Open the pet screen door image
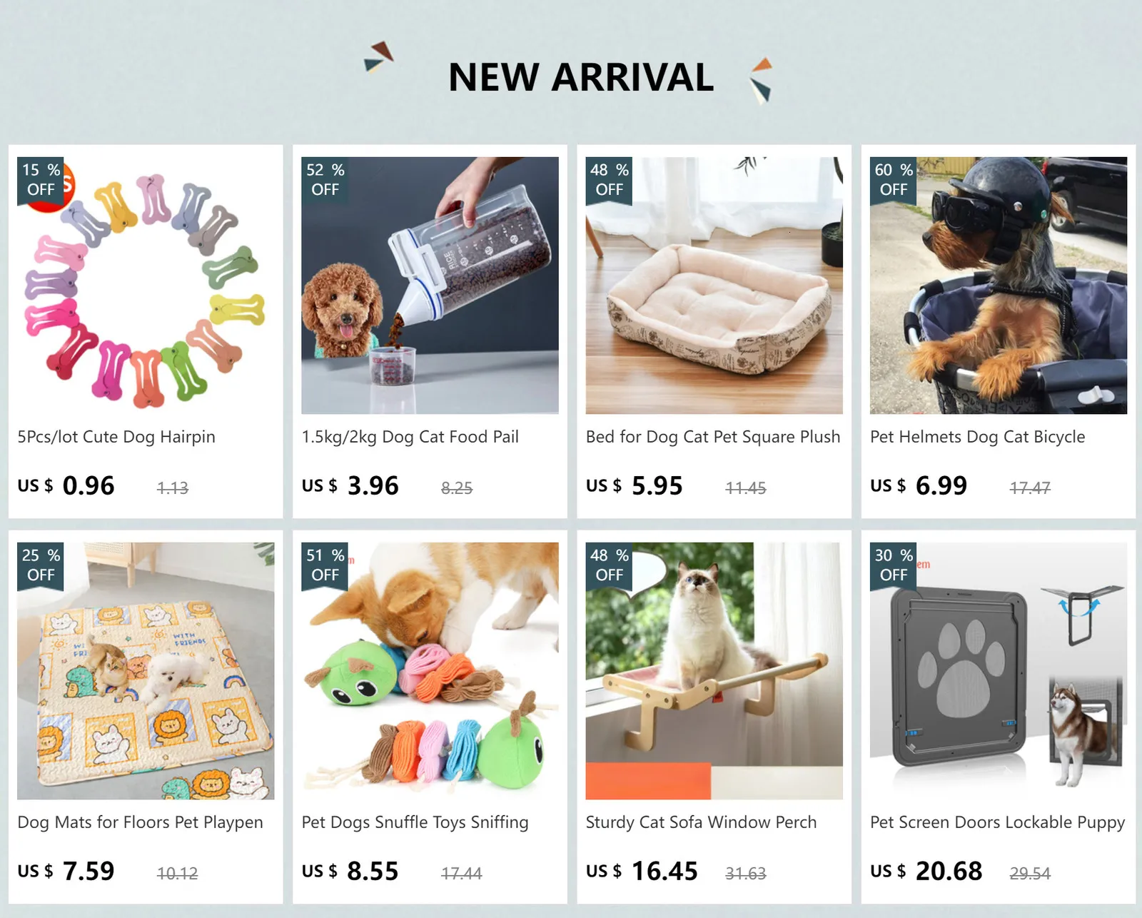The width and height of the screenshot is (1142, 918). point(998,671)
